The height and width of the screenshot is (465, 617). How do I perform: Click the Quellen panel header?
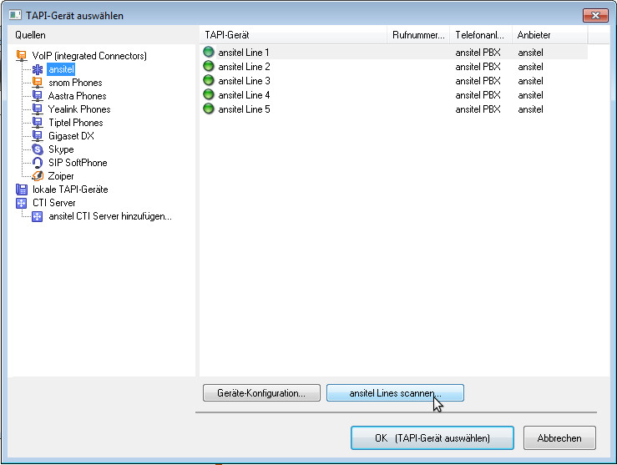pos(102,35)
